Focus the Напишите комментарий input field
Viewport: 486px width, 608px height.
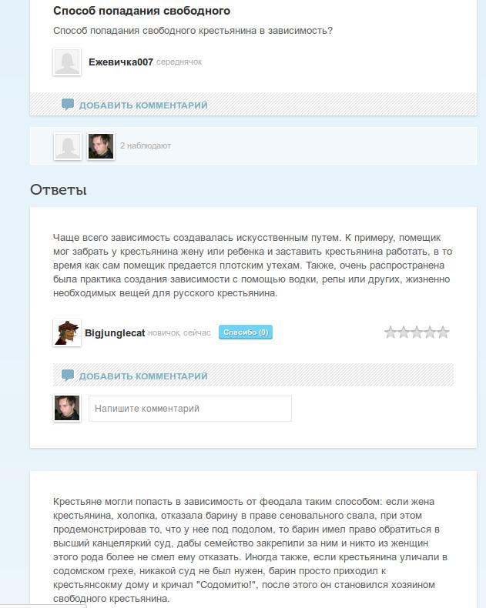(x=189, y=409)
